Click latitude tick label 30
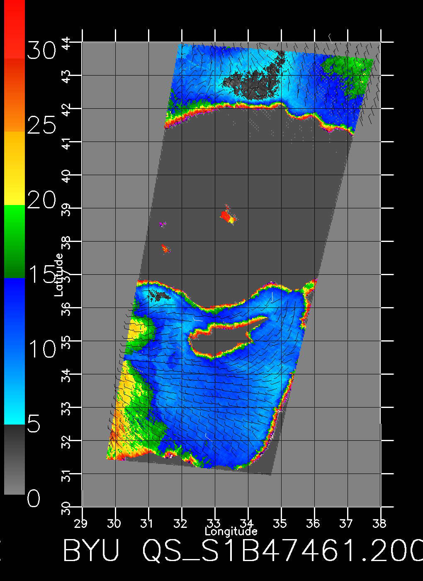 pos(66,508)
